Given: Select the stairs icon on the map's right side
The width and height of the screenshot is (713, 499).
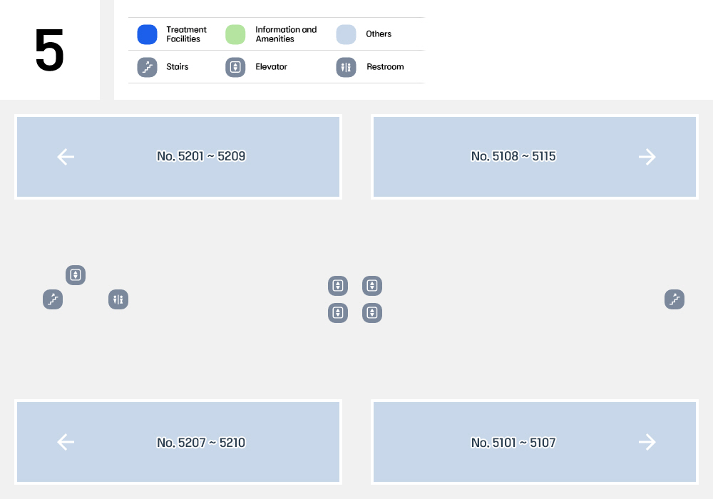Looking at the screenshot, I should click(674, 299).
